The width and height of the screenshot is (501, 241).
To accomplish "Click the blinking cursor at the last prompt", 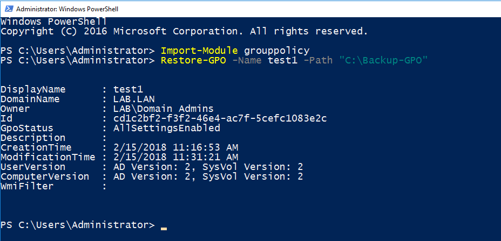I will pyautogui.click(x=164, y=229).
